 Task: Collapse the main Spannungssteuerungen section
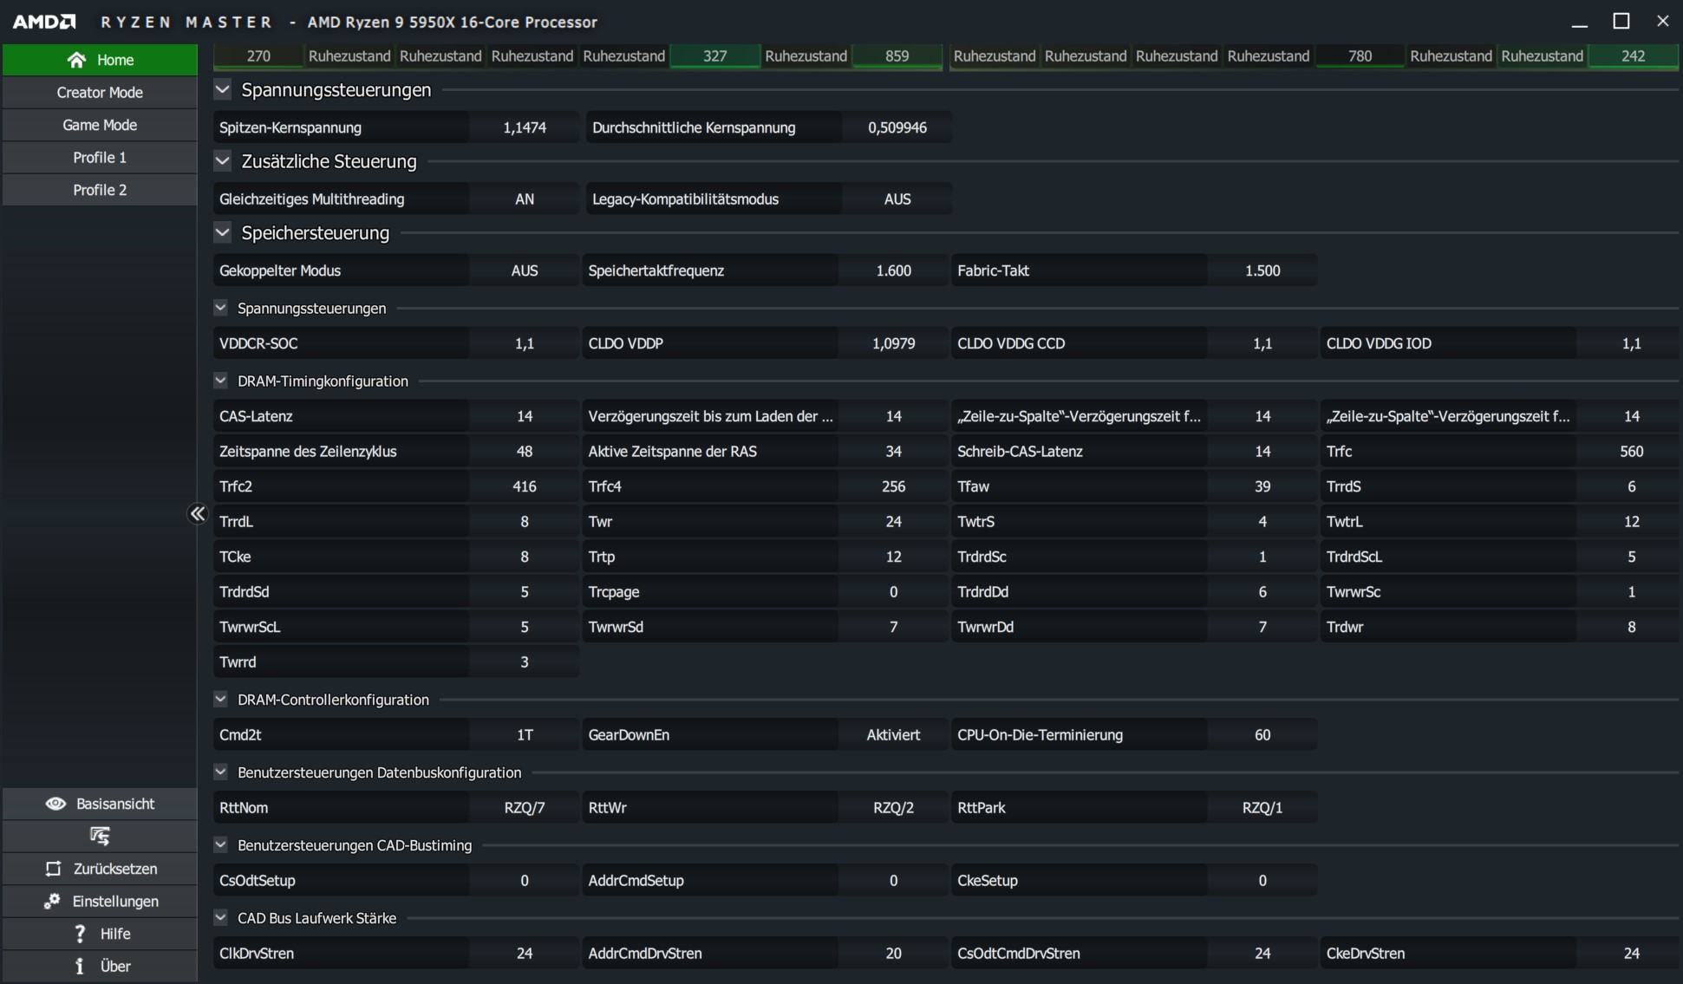click(223, 89)
